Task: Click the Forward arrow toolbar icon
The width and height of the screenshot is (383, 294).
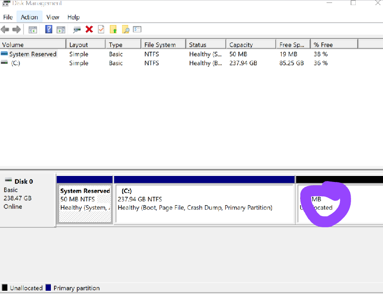Action: click(16, 30)
